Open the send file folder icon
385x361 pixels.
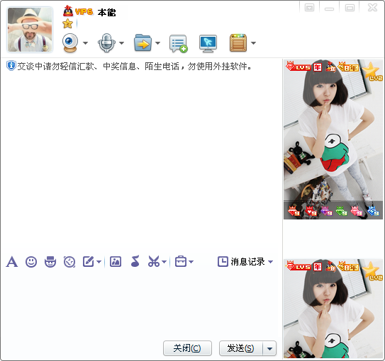point(143,42)
